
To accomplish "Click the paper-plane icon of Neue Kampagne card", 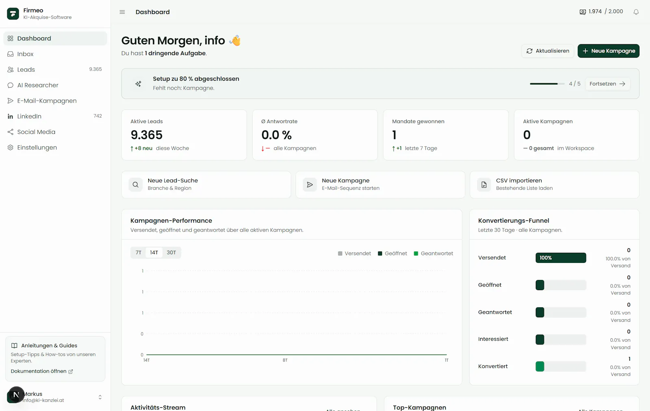I will click(310, 185).
